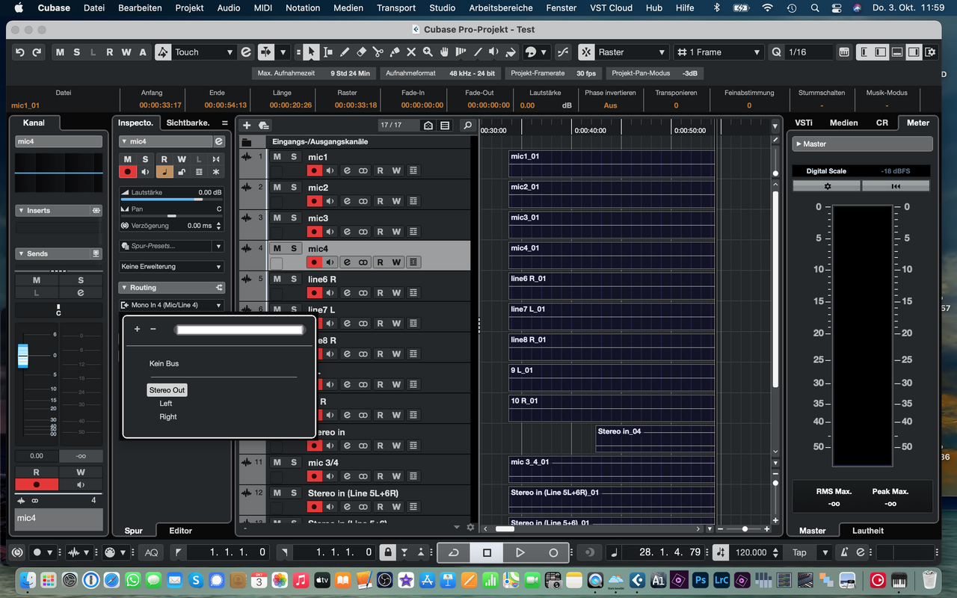Click the transport Stop button
957x598 pixels.
(487, 552)
